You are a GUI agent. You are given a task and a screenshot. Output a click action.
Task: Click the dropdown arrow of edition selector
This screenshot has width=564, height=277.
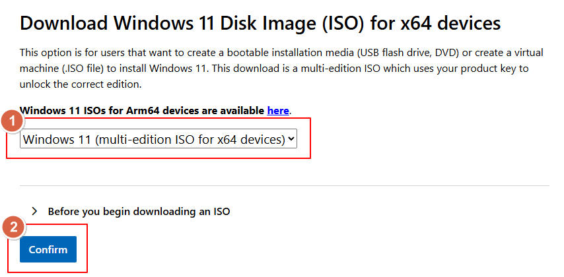(x=292, y=139)
